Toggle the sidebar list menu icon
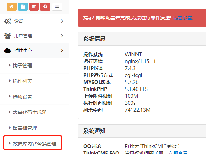206x154 pixels. [57, 7]
